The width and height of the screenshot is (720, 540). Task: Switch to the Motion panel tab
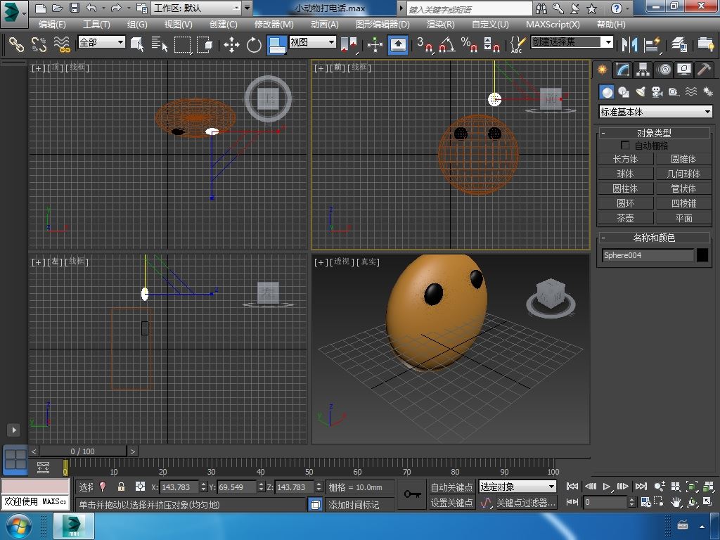[x=664, y=70]
